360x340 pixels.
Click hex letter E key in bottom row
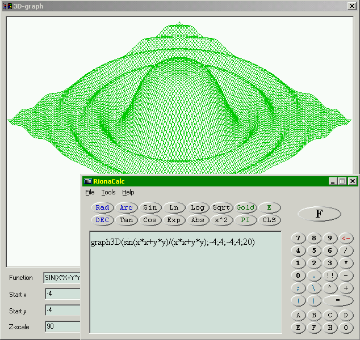[298, 328]
